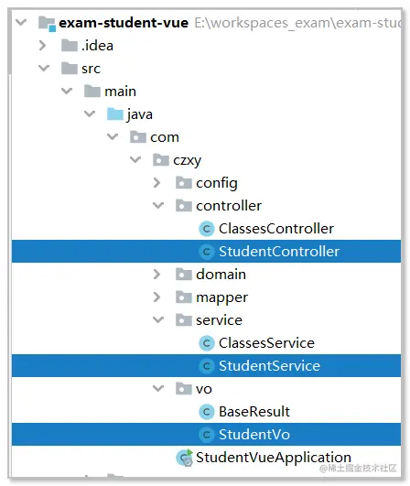Expand the domain package

click(157, 275)
